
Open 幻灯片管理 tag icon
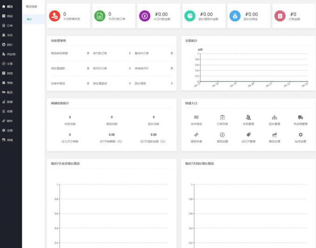tap(249, 134)
